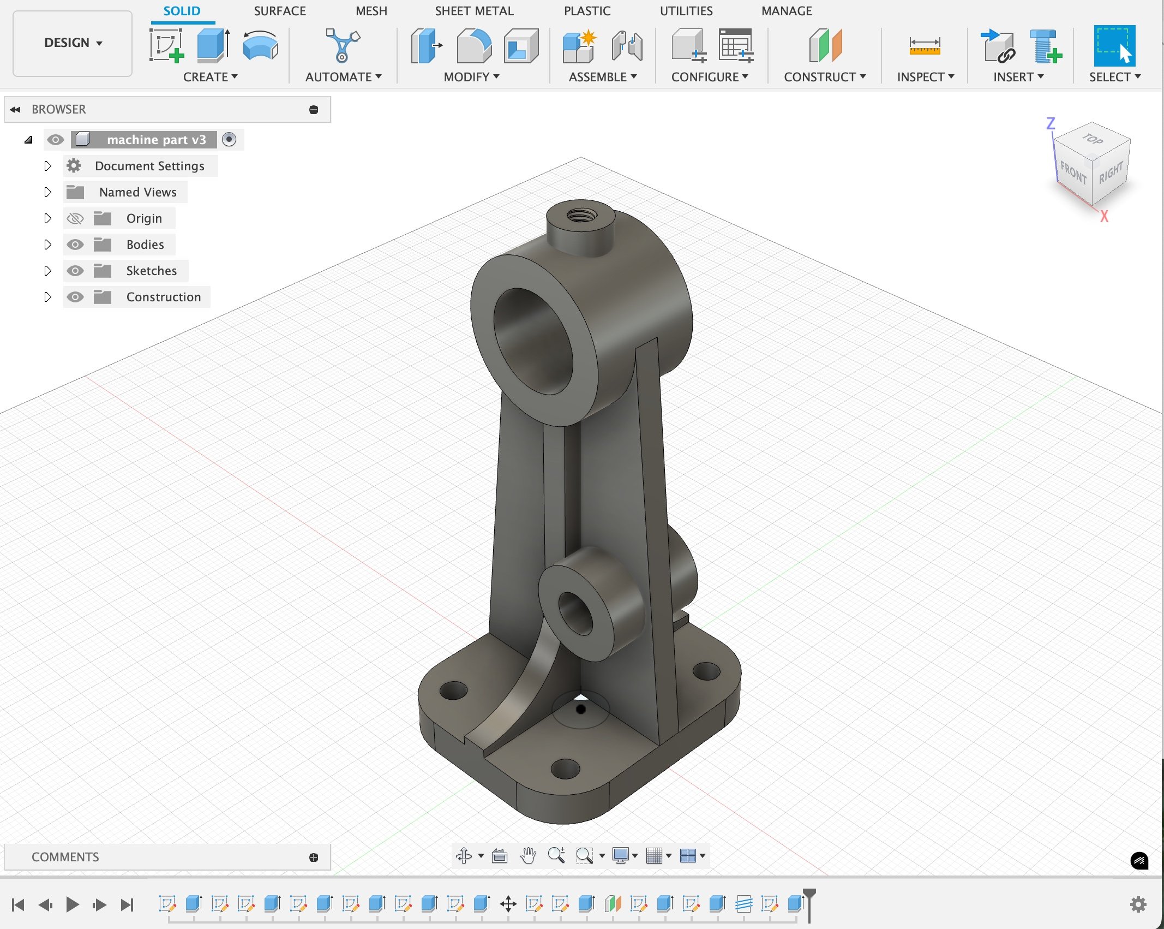Screen dimensions: 1164x929
Task: Select the Extrude tool icon
Action: (x=213, y=45)
